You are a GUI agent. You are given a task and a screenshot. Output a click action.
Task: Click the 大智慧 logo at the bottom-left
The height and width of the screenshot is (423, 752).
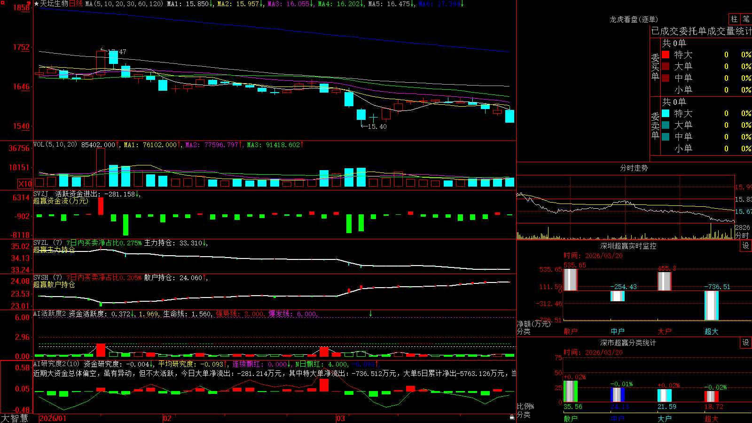click(x=15, y=418)
